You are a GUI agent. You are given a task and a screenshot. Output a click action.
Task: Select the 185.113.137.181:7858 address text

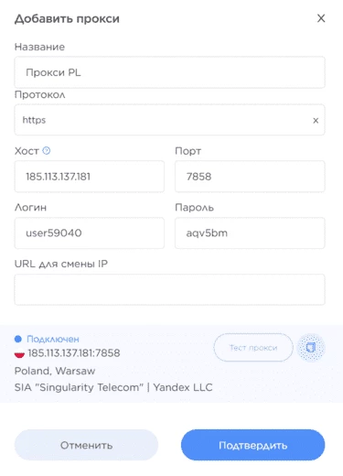(74, 353)
